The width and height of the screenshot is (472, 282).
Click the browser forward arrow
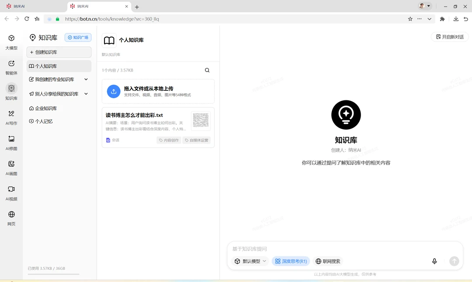point(17,19)
